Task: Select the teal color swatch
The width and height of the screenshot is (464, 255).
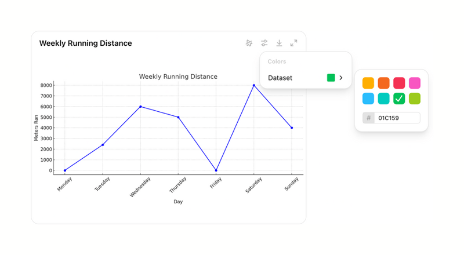Action: tap(383, 99)
